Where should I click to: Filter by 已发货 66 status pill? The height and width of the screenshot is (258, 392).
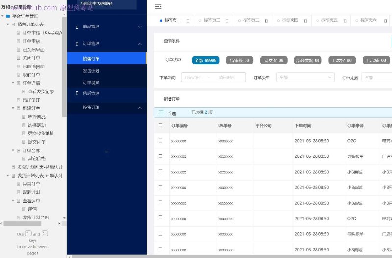tap(342, 60)
